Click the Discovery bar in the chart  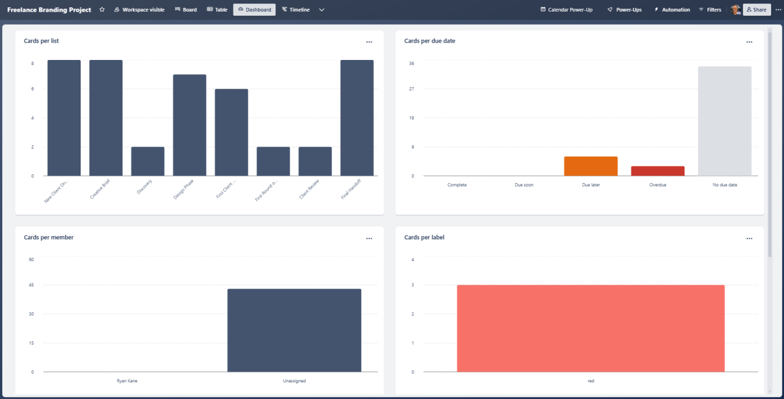click(x=148, y=161)
